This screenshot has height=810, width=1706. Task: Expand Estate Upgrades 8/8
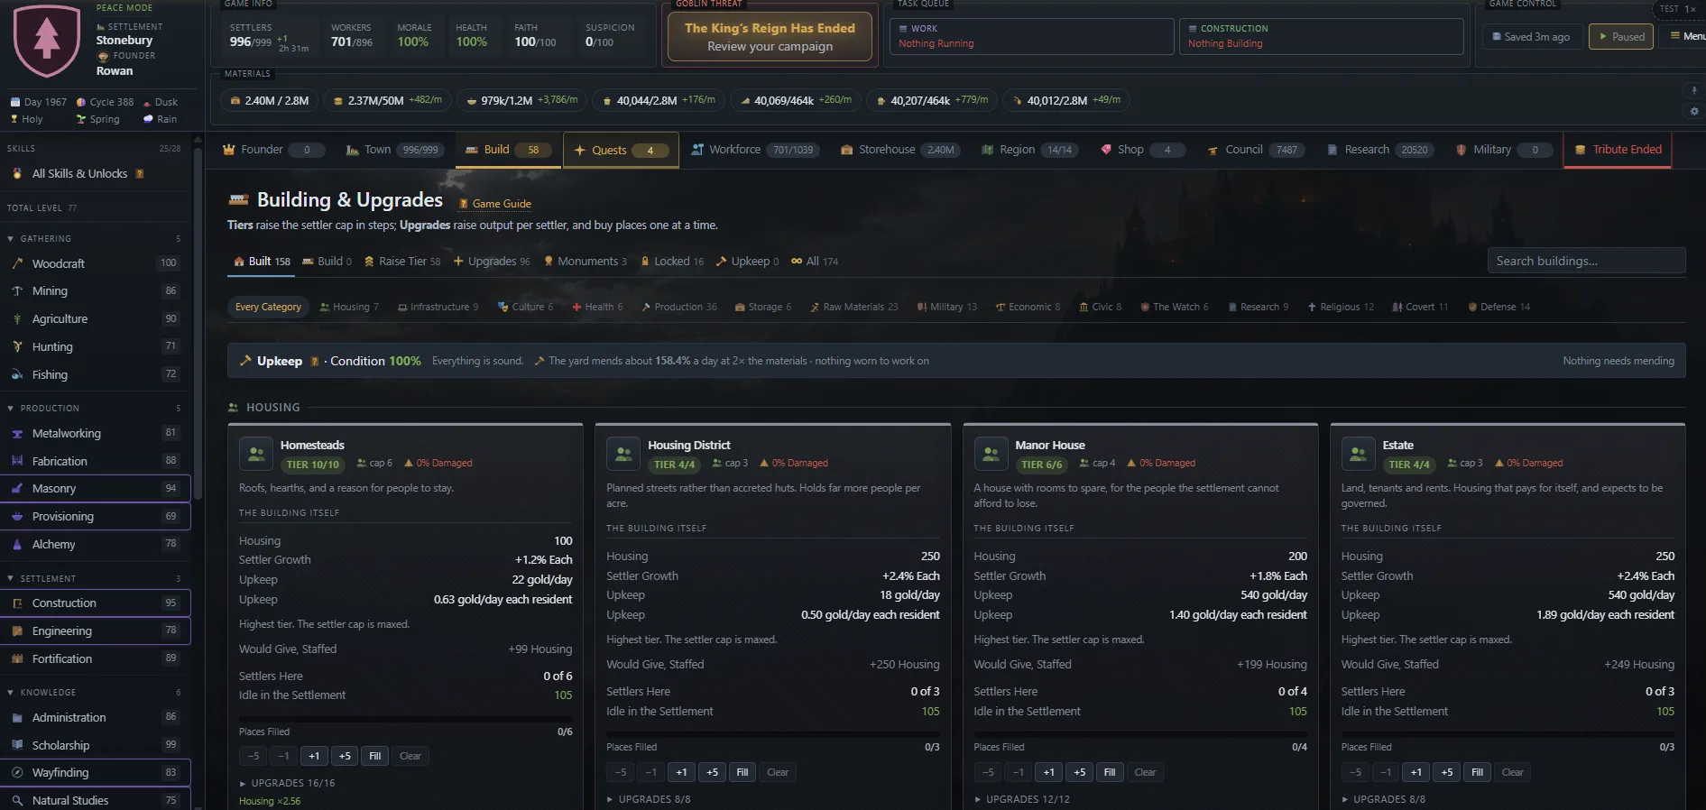(1383, 800)
